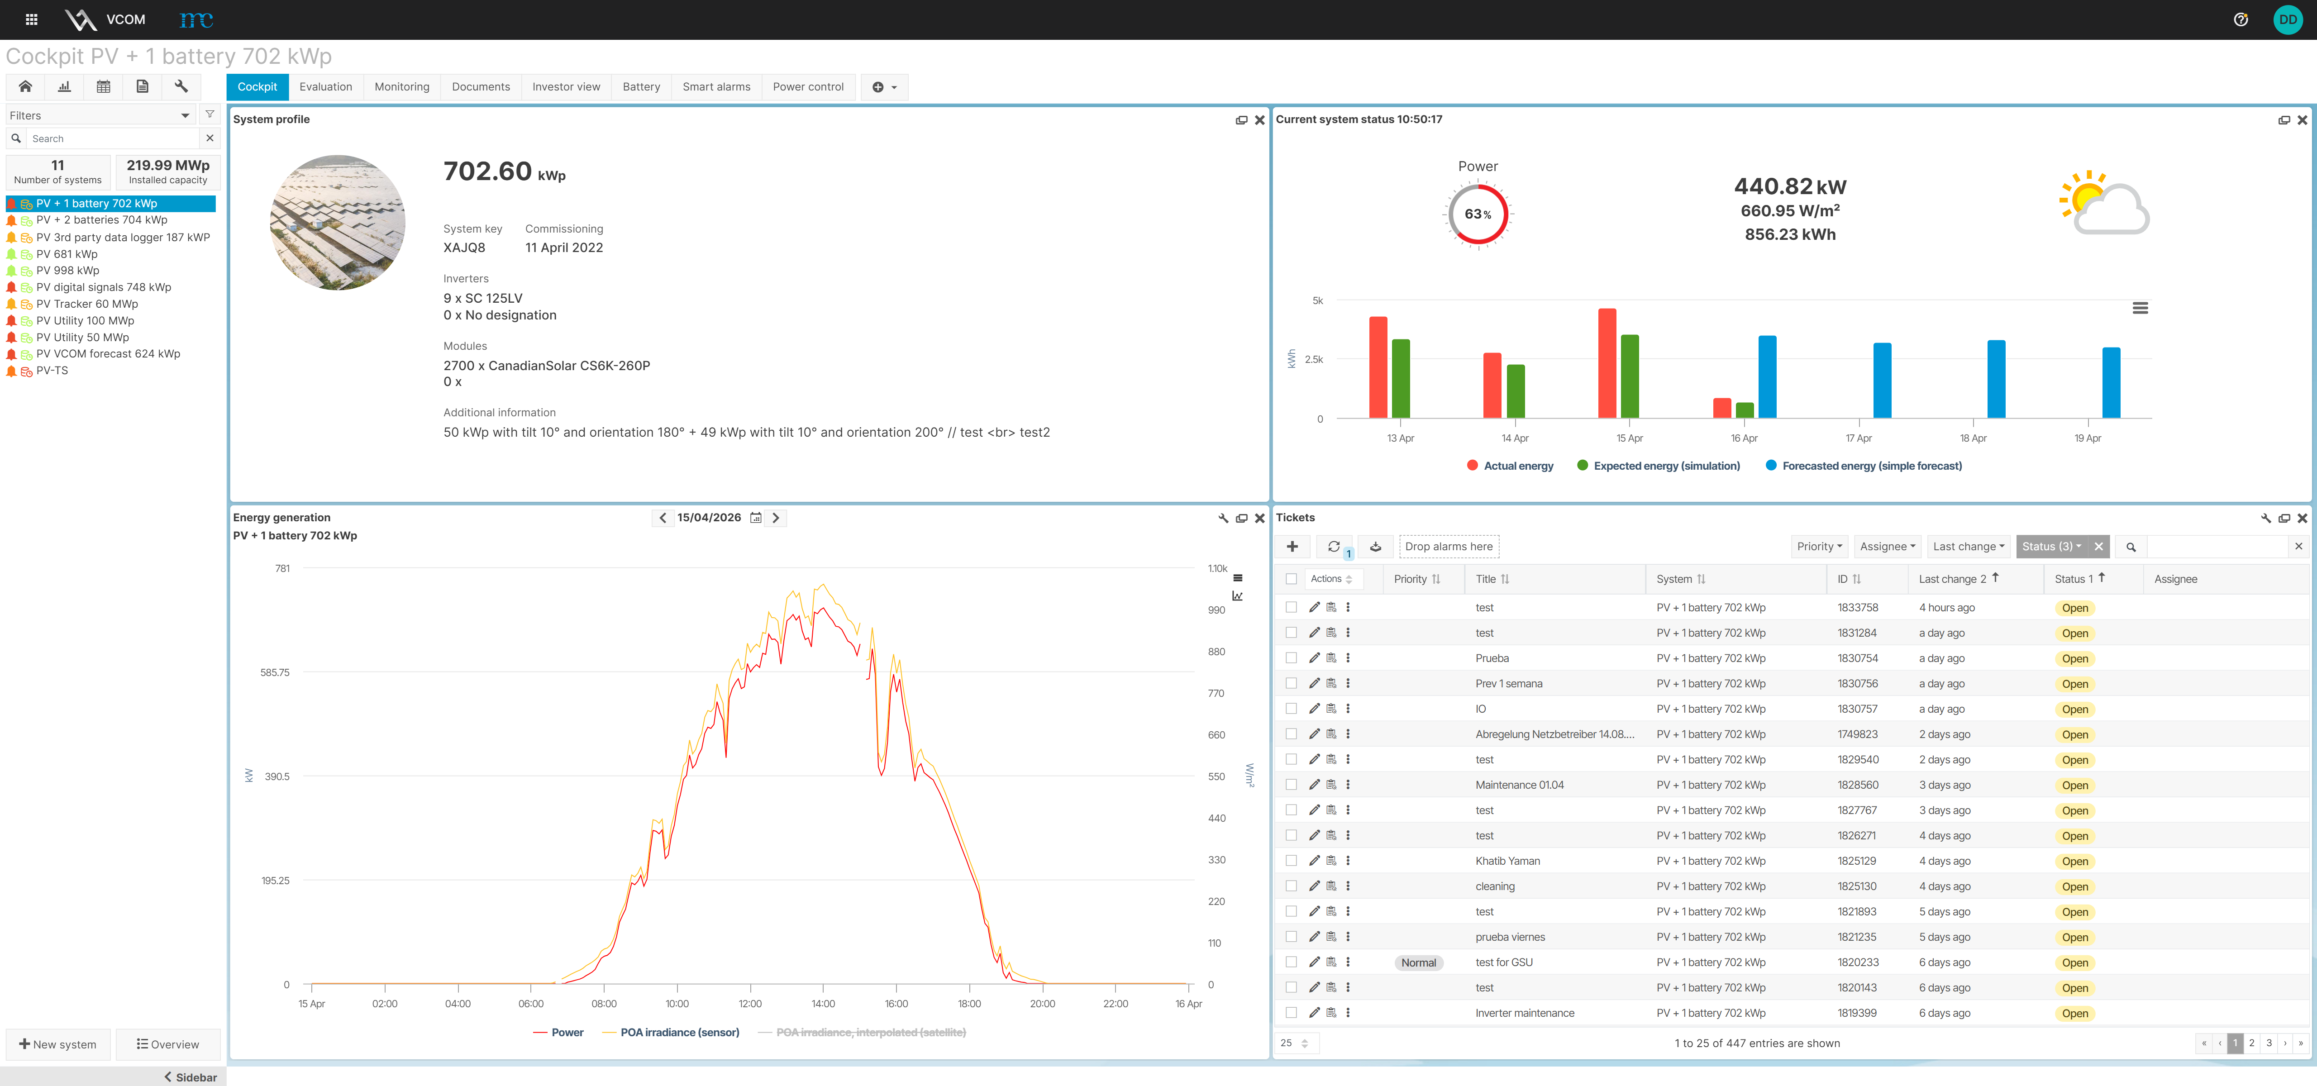
Task: Click the filter funnel icon beside Filters
Action: coord(210,115)
